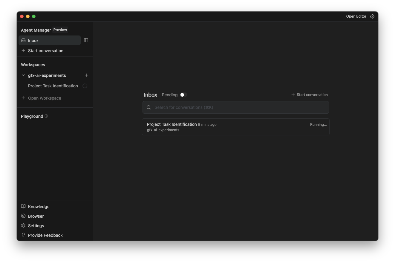Click the info icon beside Playground

(x=46, y=116)
